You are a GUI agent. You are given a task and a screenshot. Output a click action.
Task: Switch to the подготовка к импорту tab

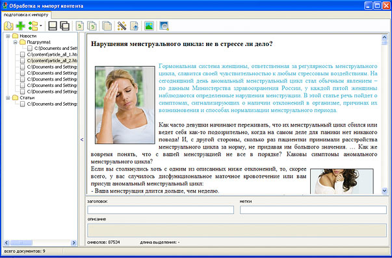(x=26, y=15)
